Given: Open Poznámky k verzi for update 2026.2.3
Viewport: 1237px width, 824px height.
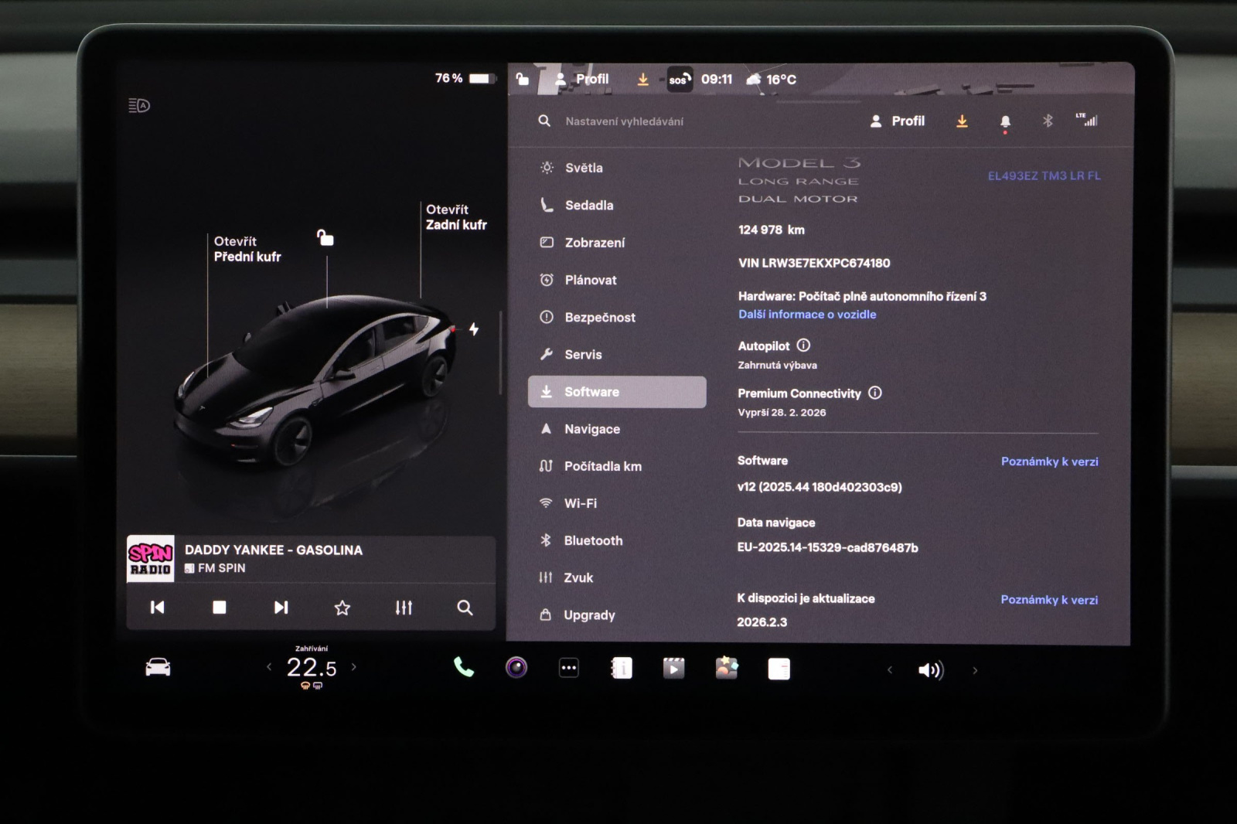Looking at the screenshot, I should [x=1048, y=600].
